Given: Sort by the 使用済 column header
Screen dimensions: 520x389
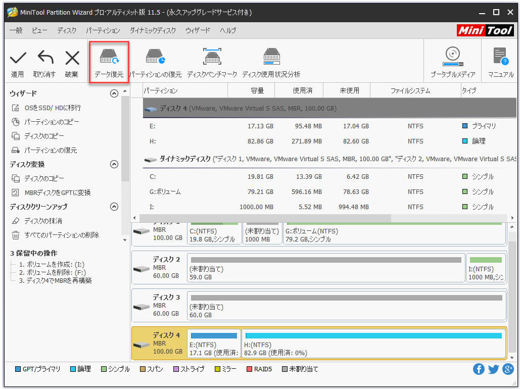Looking at the screenshot, I should pos(299,90).
